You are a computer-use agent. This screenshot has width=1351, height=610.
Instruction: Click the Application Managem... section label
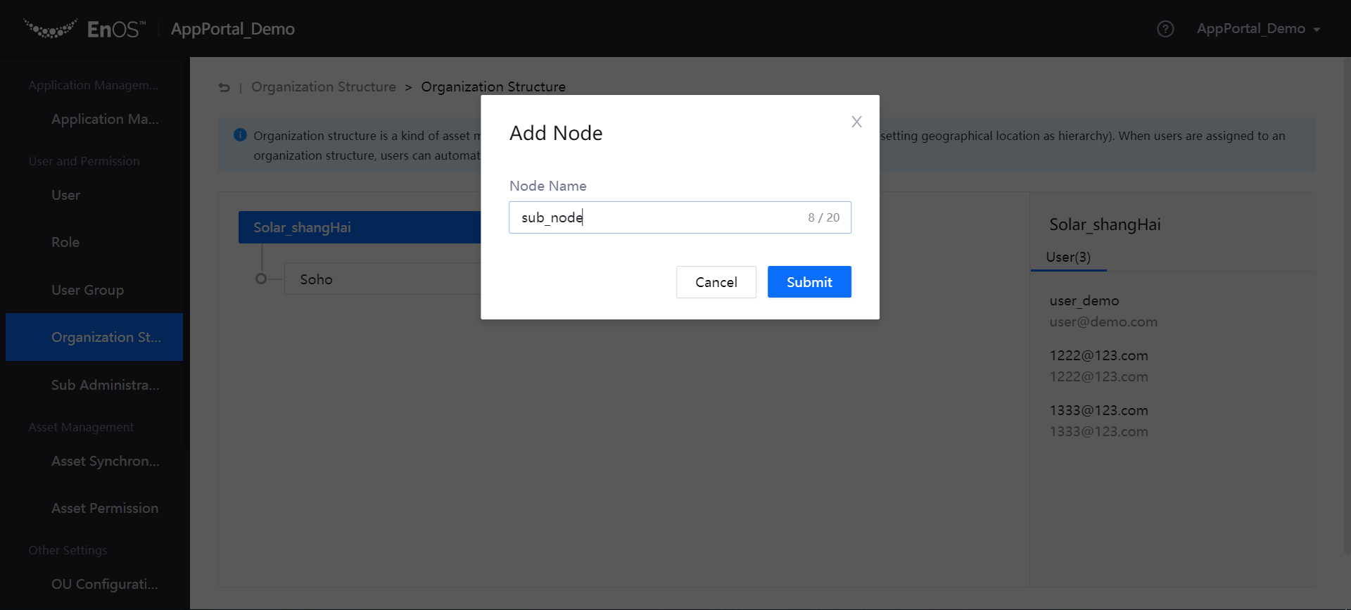pos(94,85)
